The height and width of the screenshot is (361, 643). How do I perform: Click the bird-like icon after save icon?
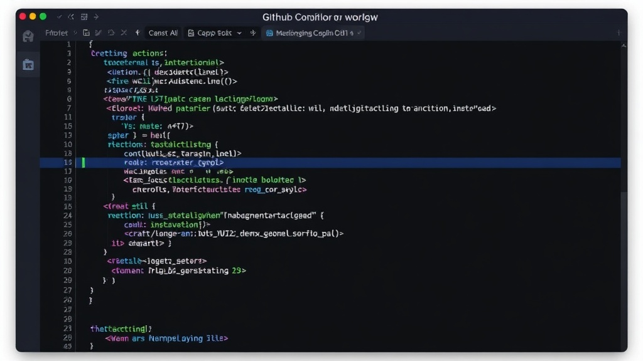(99, 33)
